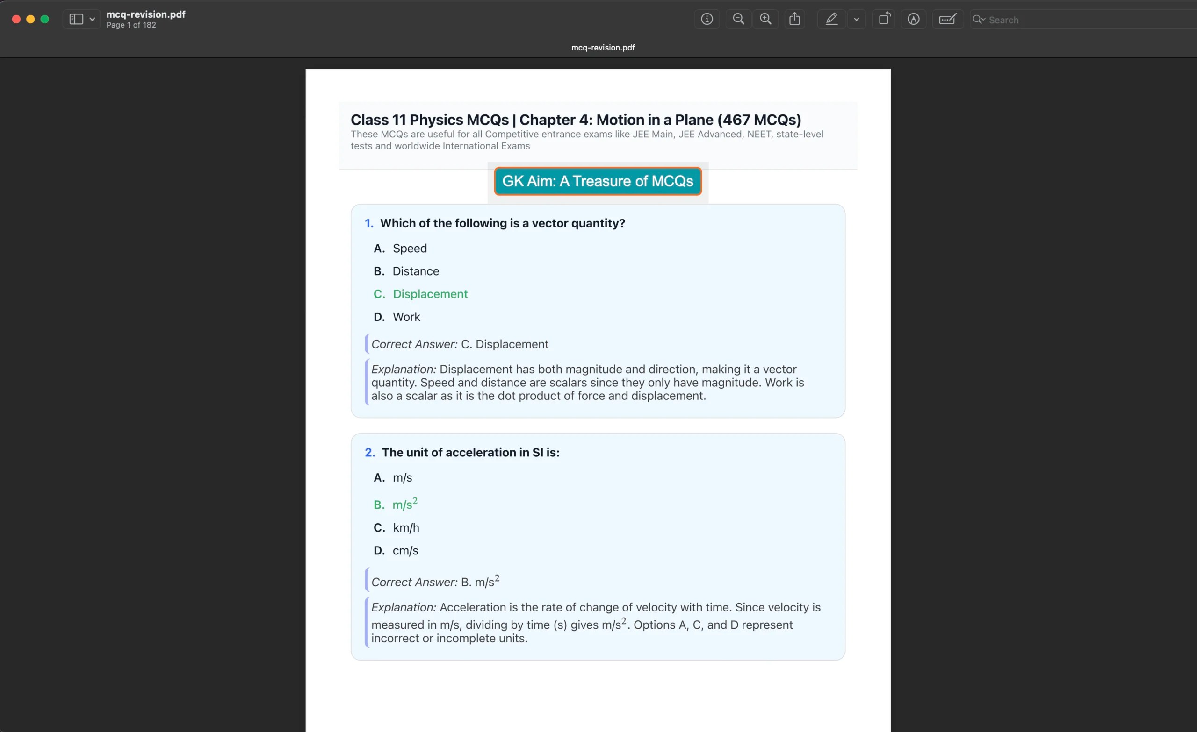Open the Form Filling toolbar icon
The width and height of the screenshot is (1197, 732).
tap(947, 19)
